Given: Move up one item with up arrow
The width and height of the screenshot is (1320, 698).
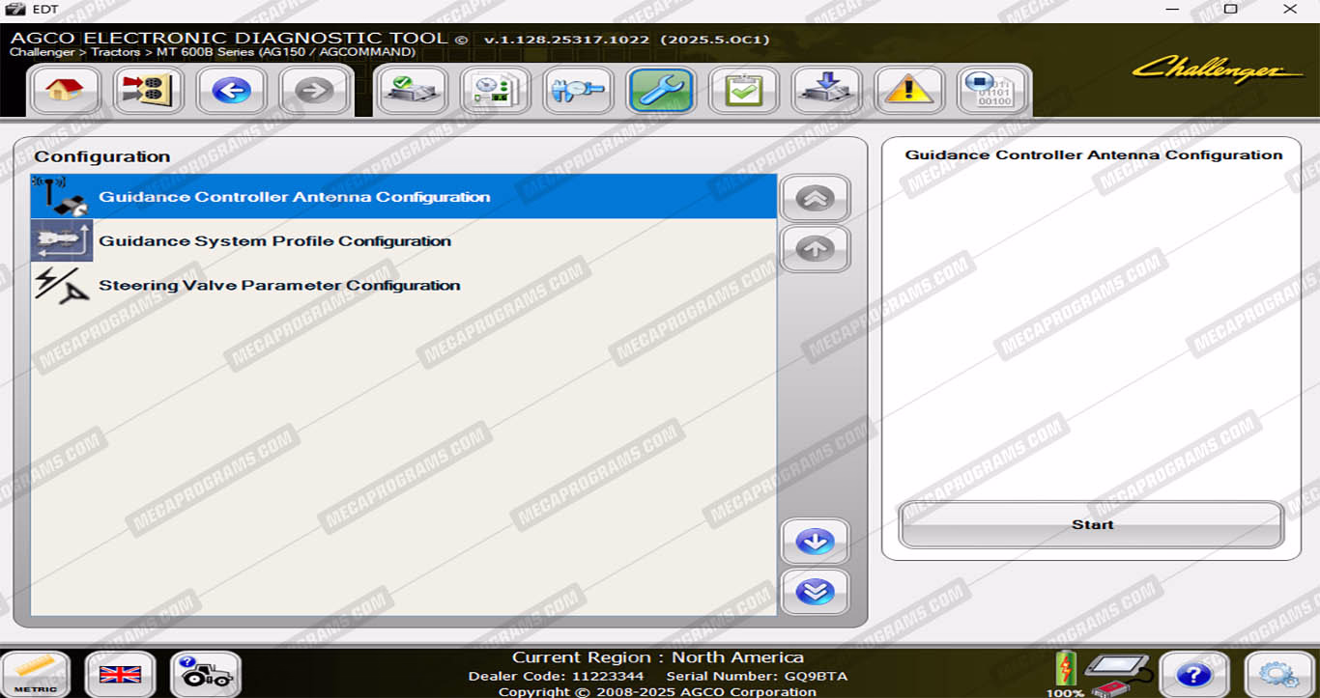Looking at the screenshot, I should click(815, 249).
